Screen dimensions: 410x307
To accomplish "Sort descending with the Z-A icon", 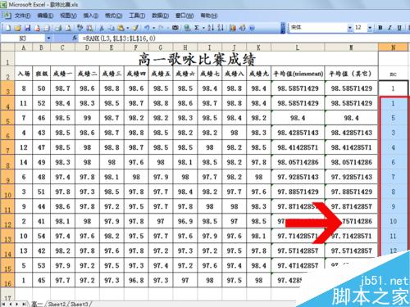I will click(221, 28).
